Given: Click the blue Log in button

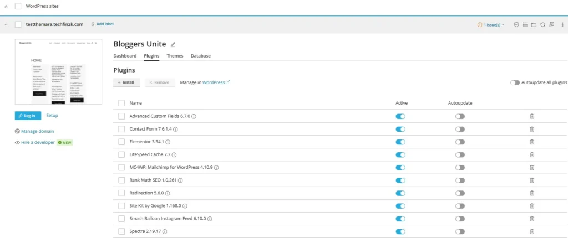Looking at the screenshot, I should (x=28, y=115).
